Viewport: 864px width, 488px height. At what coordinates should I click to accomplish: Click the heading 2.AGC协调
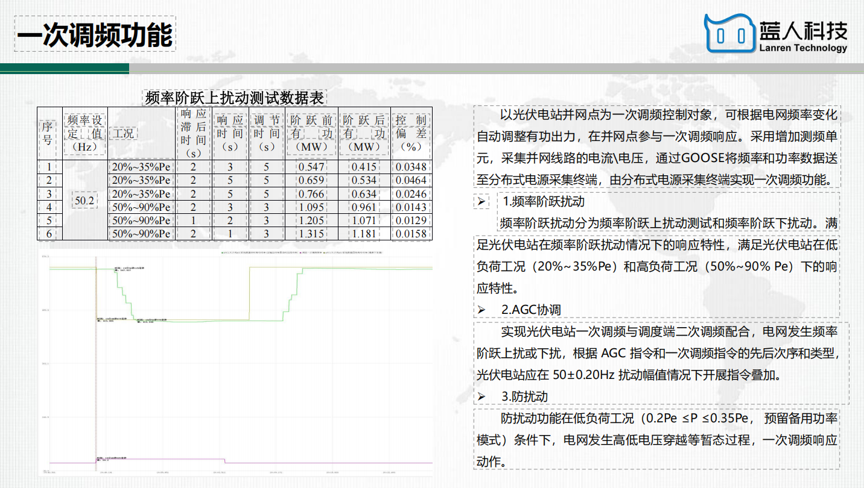coord(531,310)
